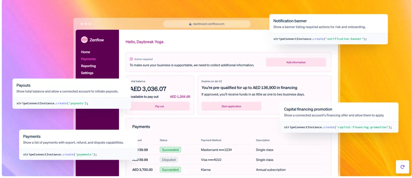Click the create('payouts') code snippet
This screenshot has height=178, width=412.
point(52,103)
